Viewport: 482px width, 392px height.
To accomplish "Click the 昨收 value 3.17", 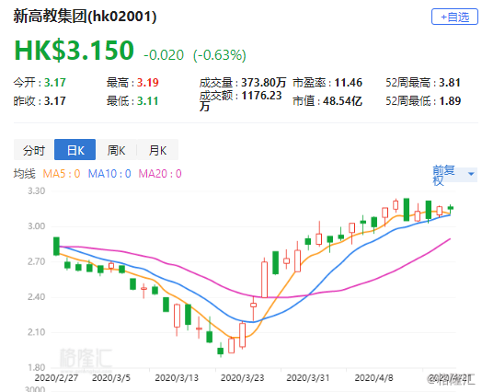I will click(55, 101).
